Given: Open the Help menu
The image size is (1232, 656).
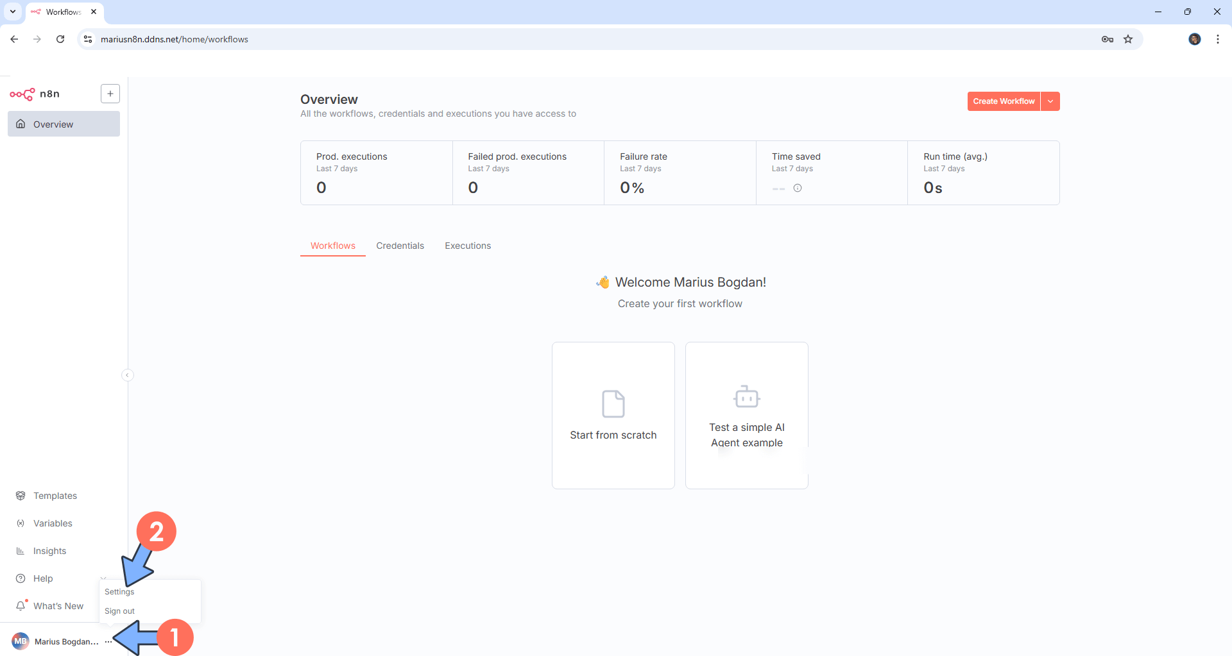Looking at the screenshot, I should point(43,578).
